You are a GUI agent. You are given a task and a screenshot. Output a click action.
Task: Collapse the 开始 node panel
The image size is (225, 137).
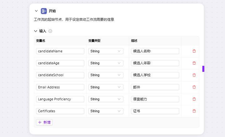click(x=36, y=11)
